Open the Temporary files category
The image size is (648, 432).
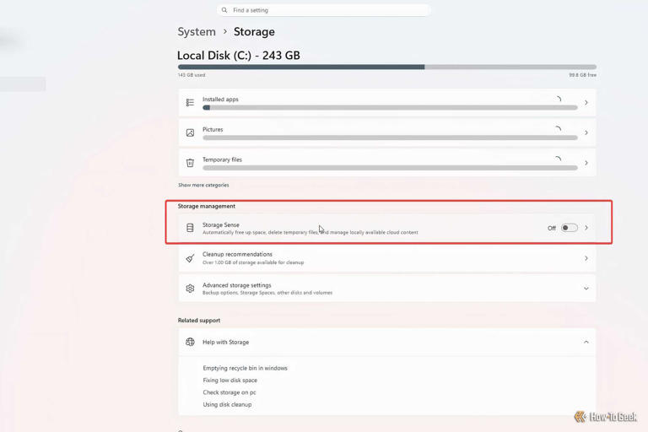(386, 163)
